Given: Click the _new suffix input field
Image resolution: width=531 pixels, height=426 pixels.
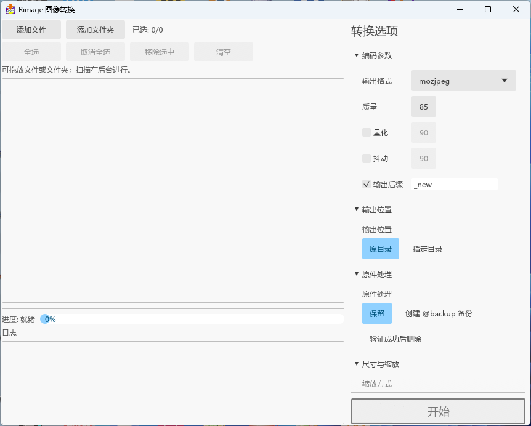Looking at the screenshot, I should (x=455, y=185).
